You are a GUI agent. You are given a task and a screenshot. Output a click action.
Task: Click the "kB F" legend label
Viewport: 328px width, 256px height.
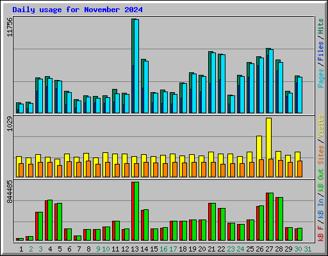pyautogui.click(x=320, y=234)
